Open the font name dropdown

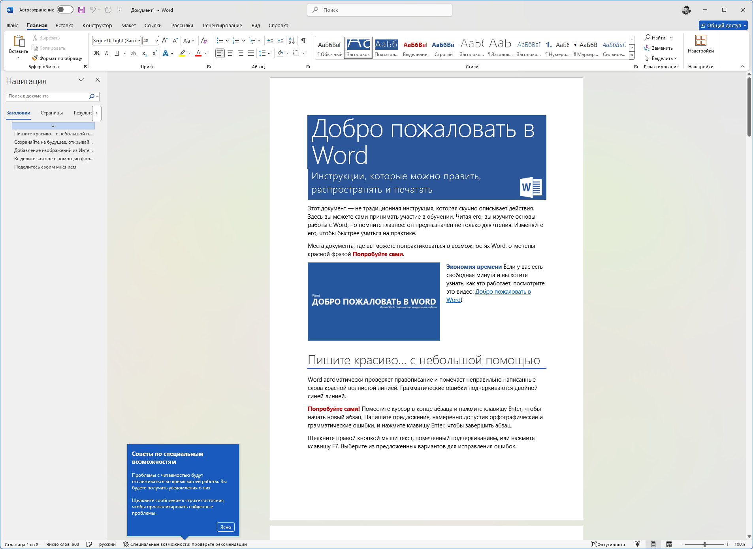point(139,41)
